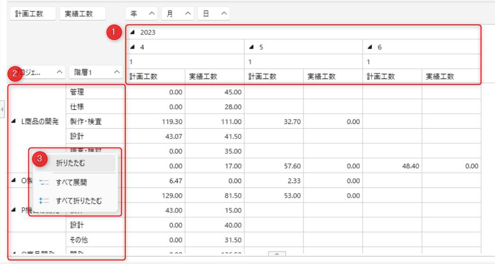Click the すべて折りたたむ icon in context menu
Viewport: 495px width, 264px height.
pos(44,201)
